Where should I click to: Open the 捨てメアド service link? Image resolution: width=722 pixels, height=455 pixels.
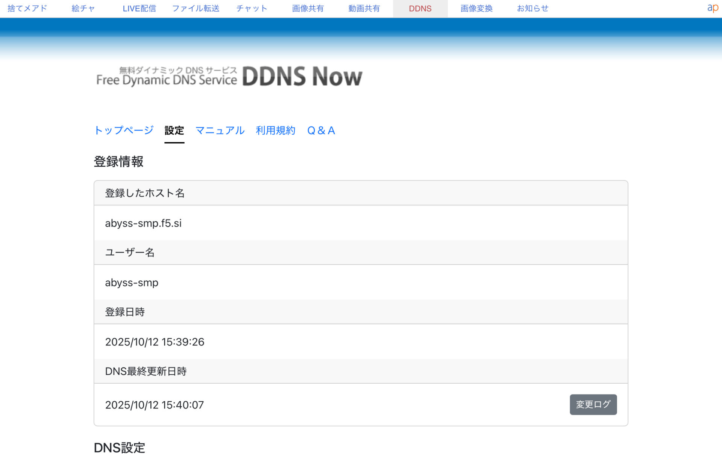pyautogui.click(x=27, y=8)
